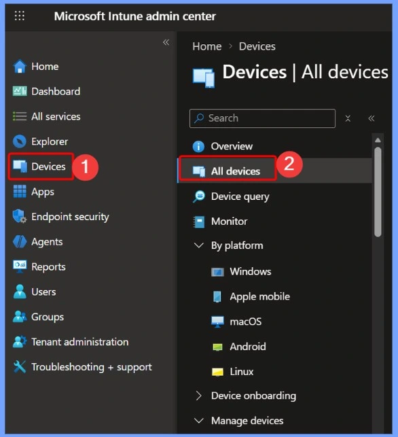Image resolution: width=398 pixels, height=437 pixels.
Task: Select Device query in the menu
Action: click(x=240, y=196)
